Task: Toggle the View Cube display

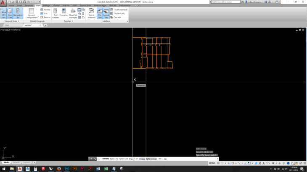Action: (10, 13)
